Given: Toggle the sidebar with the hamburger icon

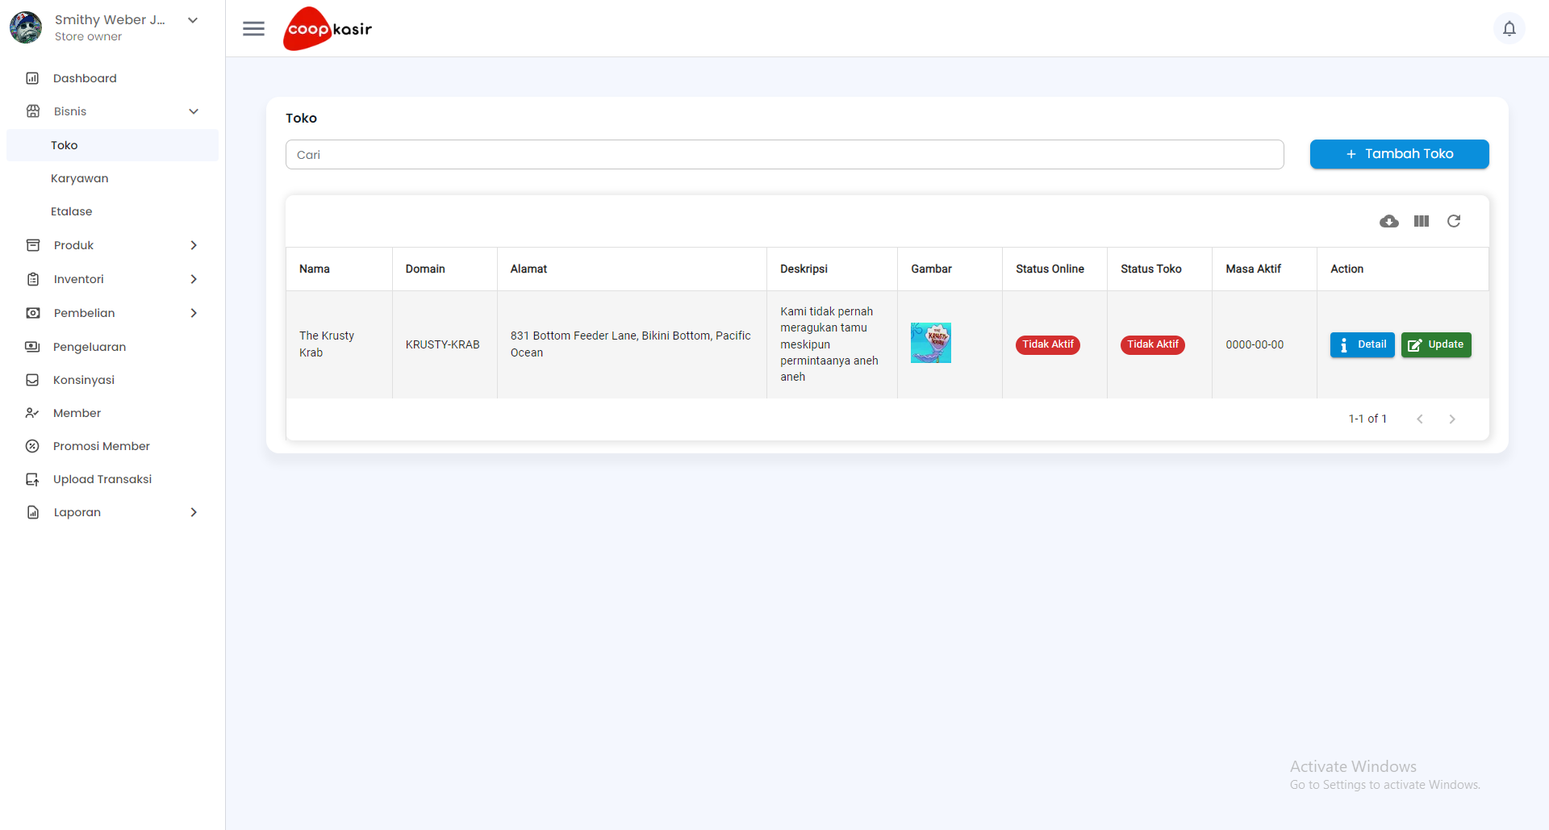Looking at the screenshot, I should click(253, 28).
